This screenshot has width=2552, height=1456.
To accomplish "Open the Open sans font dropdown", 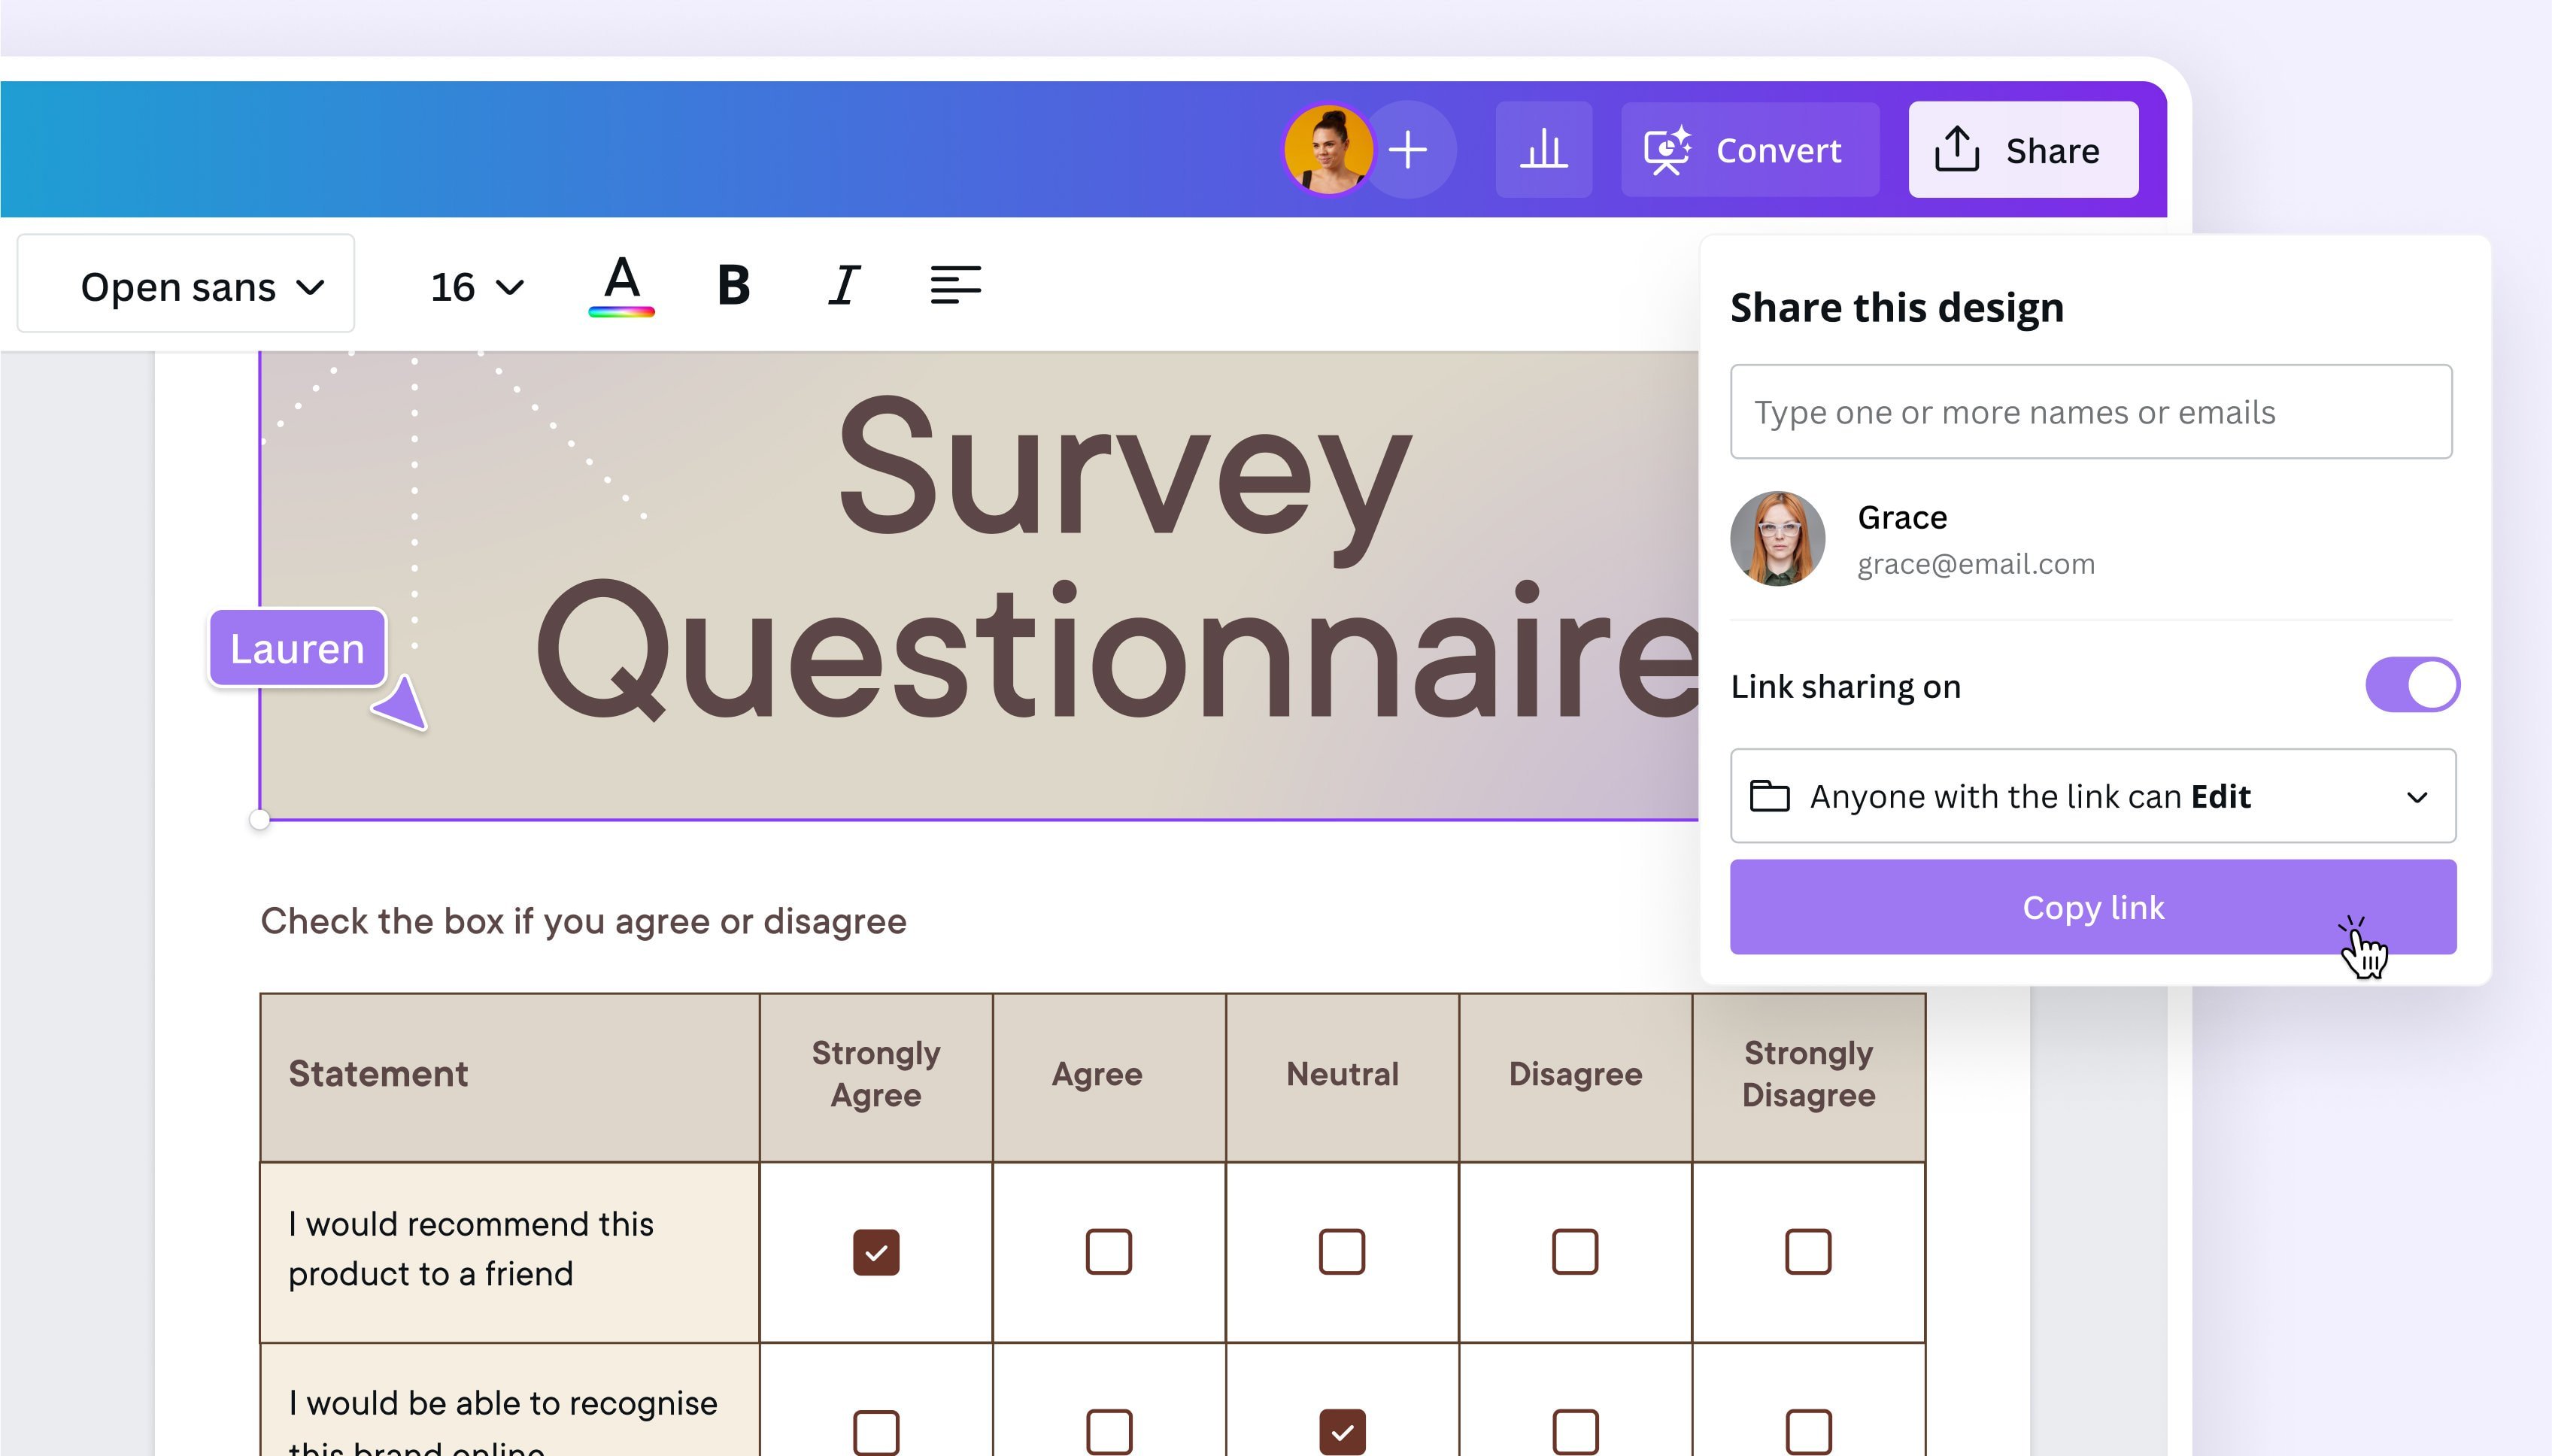I will [x=185, y=285].
